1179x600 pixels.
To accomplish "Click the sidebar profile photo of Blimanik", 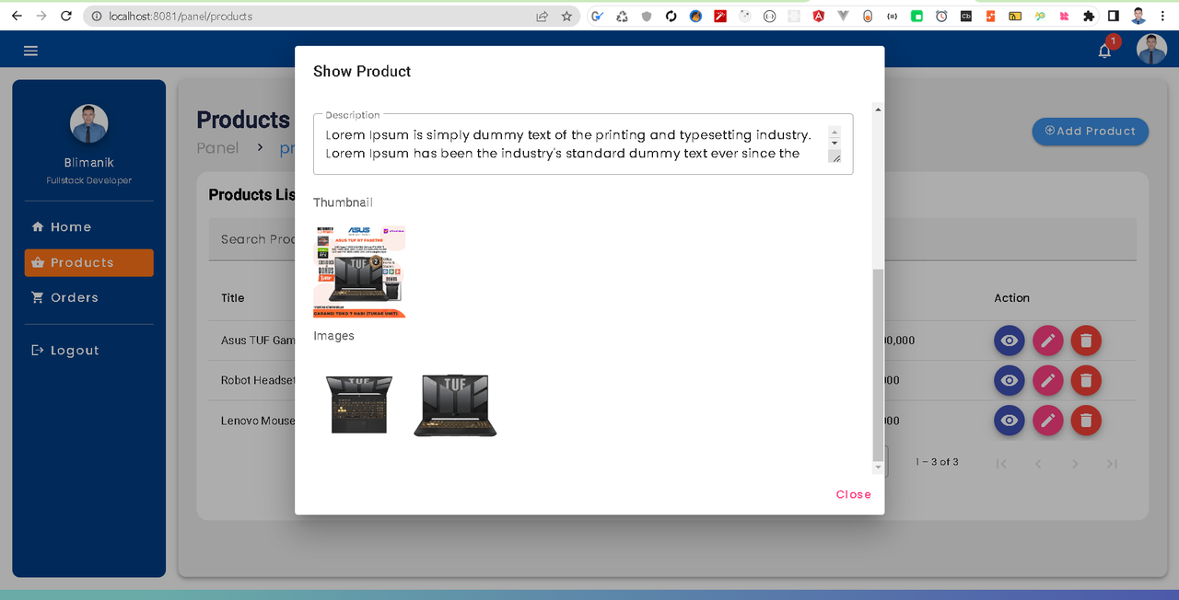I will 89,124.
